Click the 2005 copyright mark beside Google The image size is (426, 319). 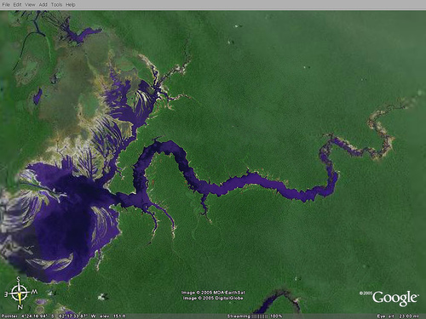tap(366, 293)
